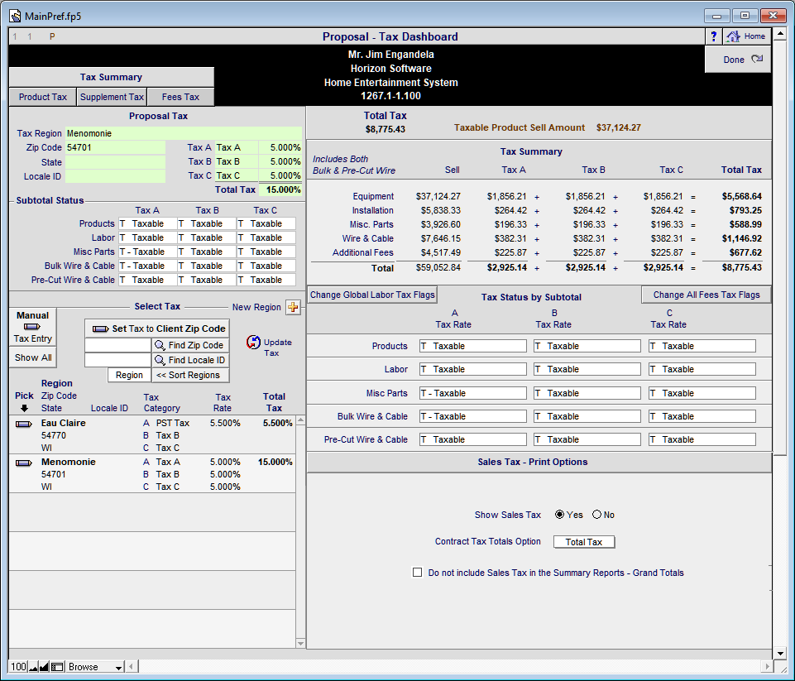The image size is (795, 681).
Task: Open the Supplement Tax tab
Action: (112, 97)
